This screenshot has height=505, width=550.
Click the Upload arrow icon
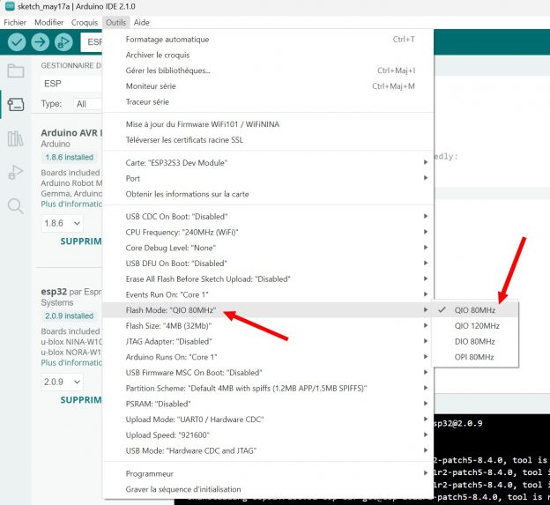40,41
